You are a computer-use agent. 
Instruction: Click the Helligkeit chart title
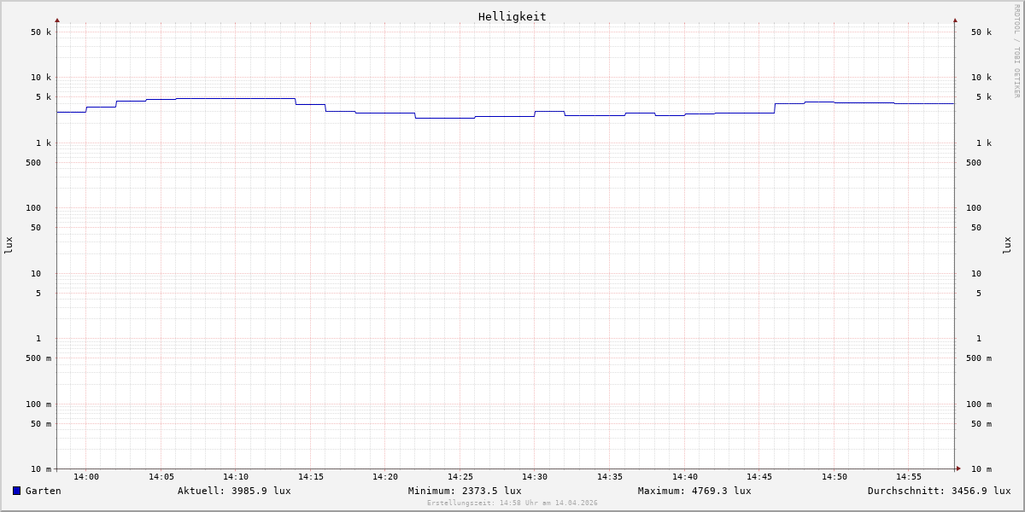coord(512,16)
